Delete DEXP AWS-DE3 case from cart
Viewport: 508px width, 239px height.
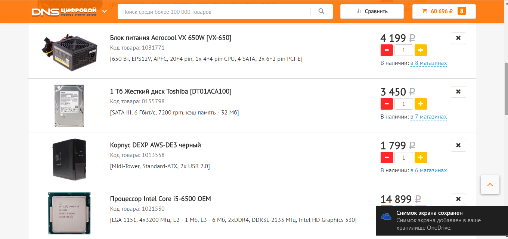[x=458, y=145]
